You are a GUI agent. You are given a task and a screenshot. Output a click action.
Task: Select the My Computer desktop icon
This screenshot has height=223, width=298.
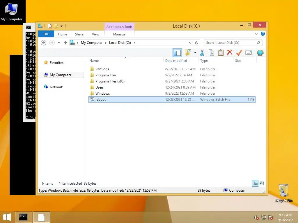pos(11,12)
